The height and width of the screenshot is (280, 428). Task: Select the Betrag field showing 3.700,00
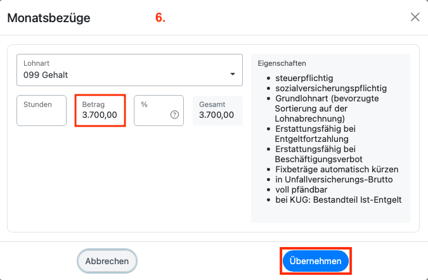pos(100,110)
